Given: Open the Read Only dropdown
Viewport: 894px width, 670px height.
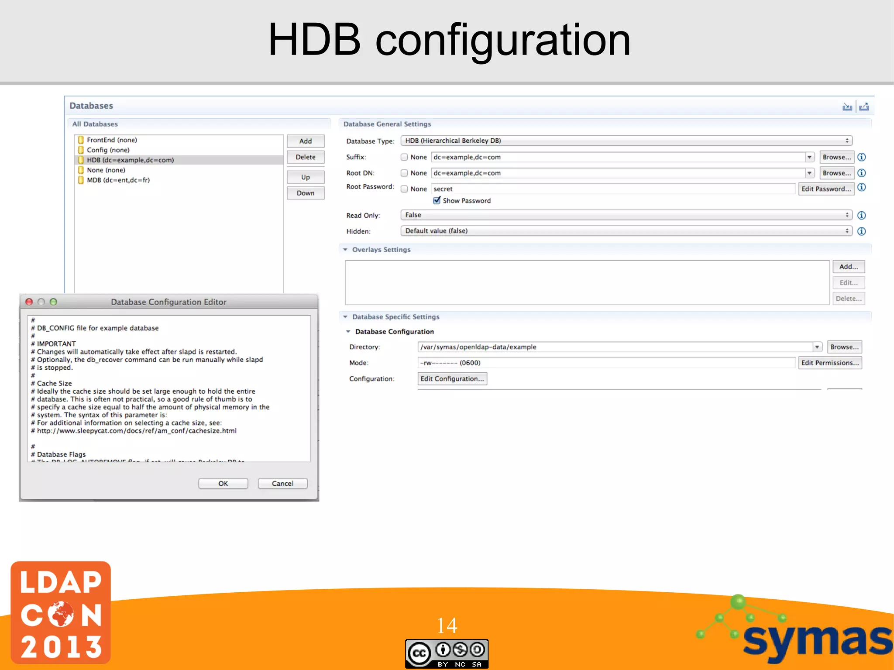Looking at the screenshot, I should 626,215.
